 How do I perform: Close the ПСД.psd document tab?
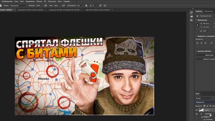pyautogui.click(x=82, y=10)
